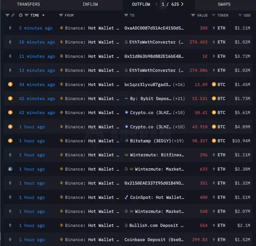
Task: Expand the TIME sort dropdown arrow
Action: (x=43, y=15)
